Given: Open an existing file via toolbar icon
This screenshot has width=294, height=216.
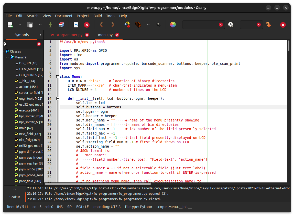Looking at the screenshot, I should (30, 25).
